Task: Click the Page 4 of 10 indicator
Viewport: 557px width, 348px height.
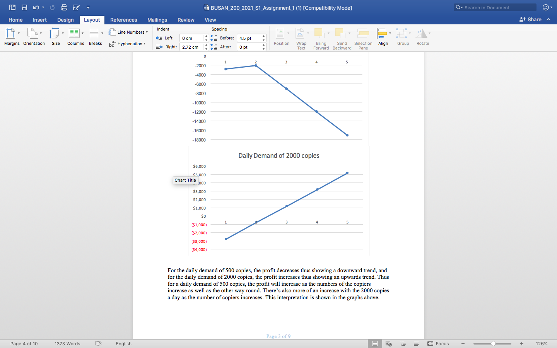Action: (24, 343)
